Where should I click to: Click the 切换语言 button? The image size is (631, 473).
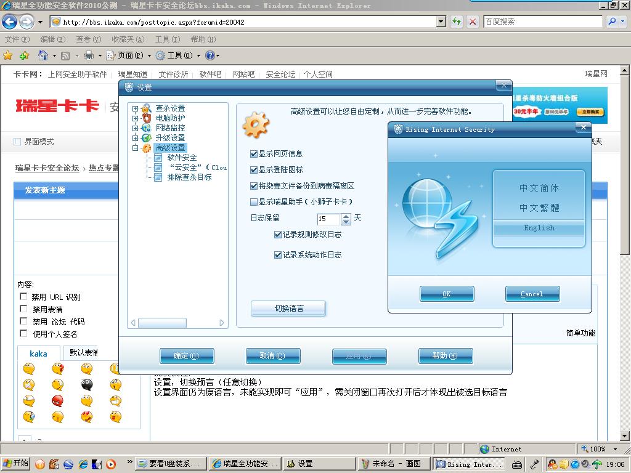pyautogui.click(x=288, y=309)
